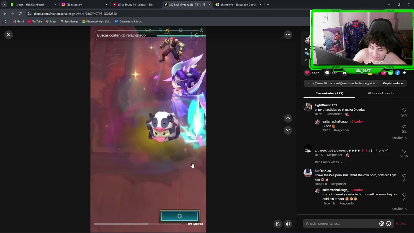Like the "LA MAMA DE LA MAMA" comment
The image size is (414, 233).
point(404,151)
